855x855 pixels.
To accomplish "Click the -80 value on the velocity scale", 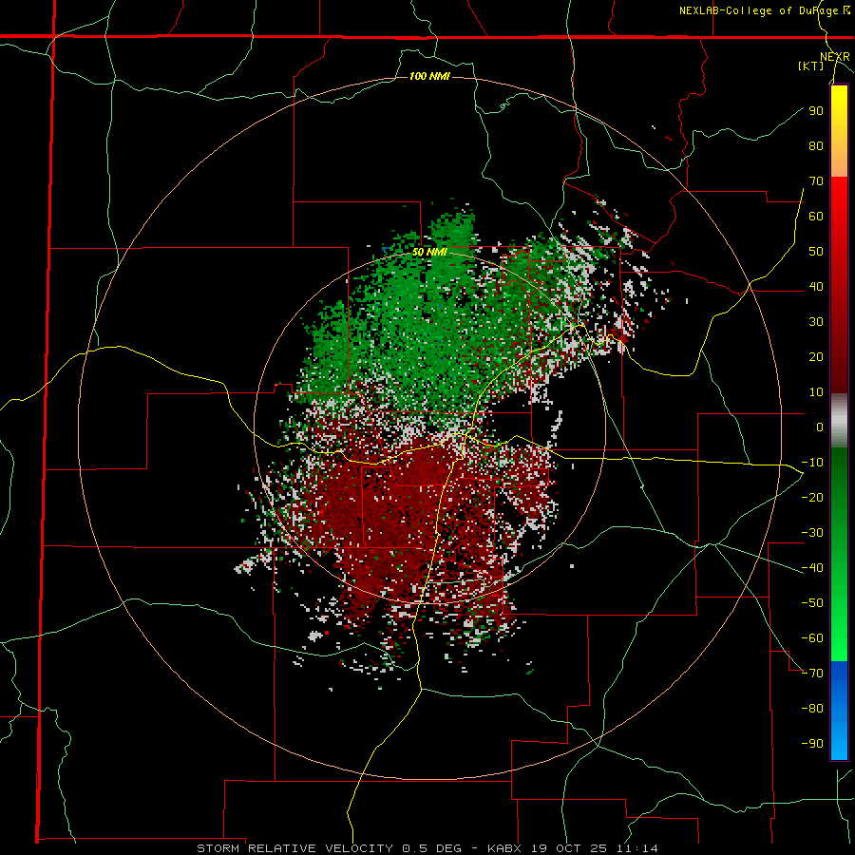I will (x=812, y=709).
